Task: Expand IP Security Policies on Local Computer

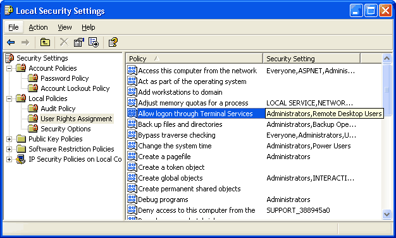Action: (9, 159)
